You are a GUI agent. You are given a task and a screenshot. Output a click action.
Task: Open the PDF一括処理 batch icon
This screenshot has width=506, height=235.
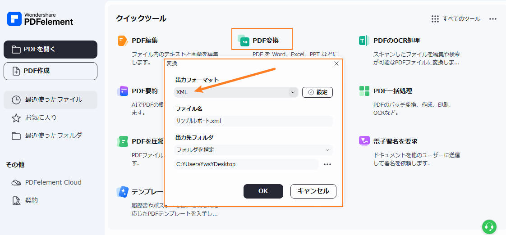tap(364, 91)
